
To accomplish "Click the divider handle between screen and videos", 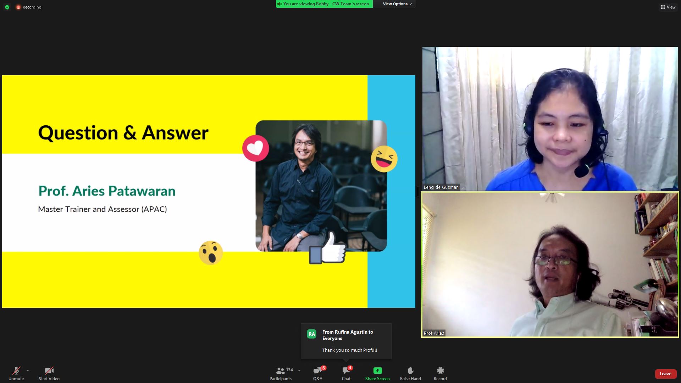I will (x=417, y=192).
